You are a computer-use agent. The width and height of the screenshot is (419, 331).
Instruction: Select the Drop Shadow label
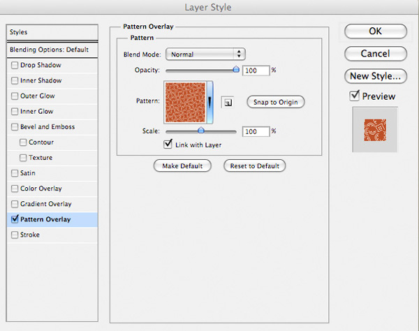(41, 65)
